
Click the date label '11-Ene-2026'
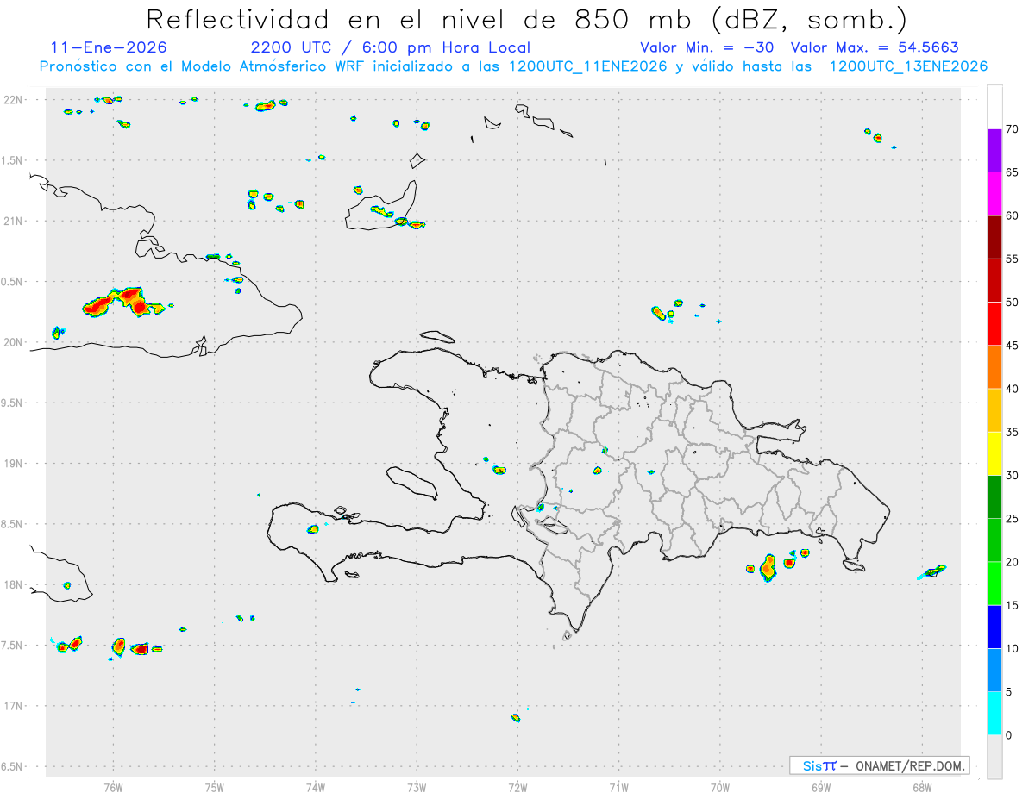pyautogui.click(x=109, y=47)
